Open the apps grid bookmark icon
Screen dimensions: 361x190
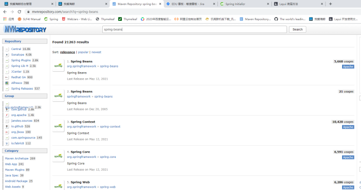5,19
